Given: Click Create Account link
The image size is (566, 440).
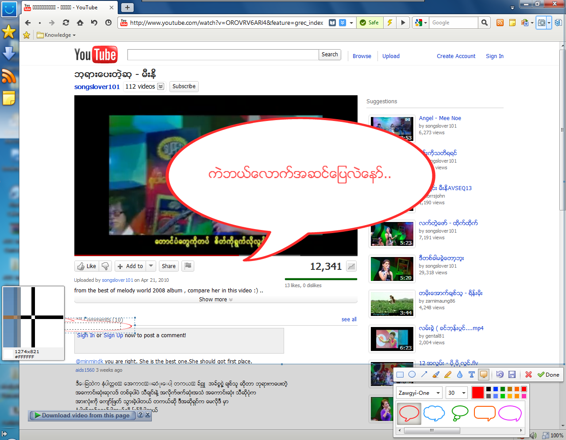Looking at the screenshot, I should [456, 56].
